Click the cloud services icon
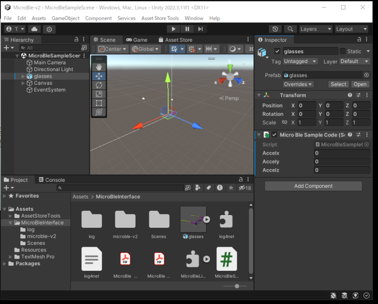This screenshot has height=304, width=378. tap(34, 29)
